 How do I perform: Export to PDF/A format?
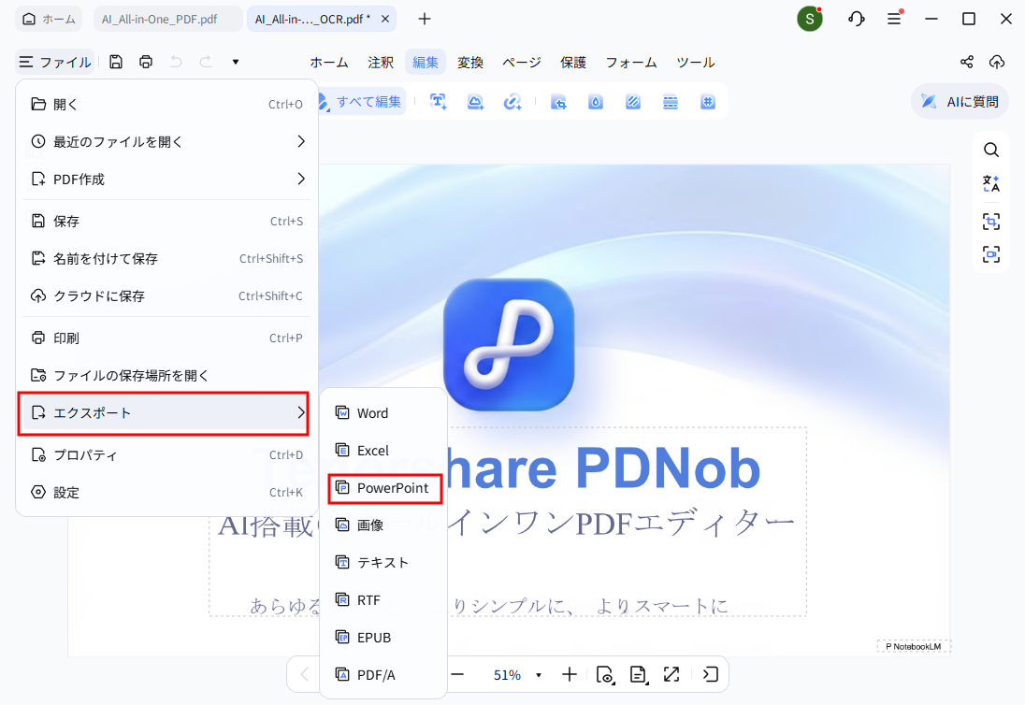coord(383,674)
